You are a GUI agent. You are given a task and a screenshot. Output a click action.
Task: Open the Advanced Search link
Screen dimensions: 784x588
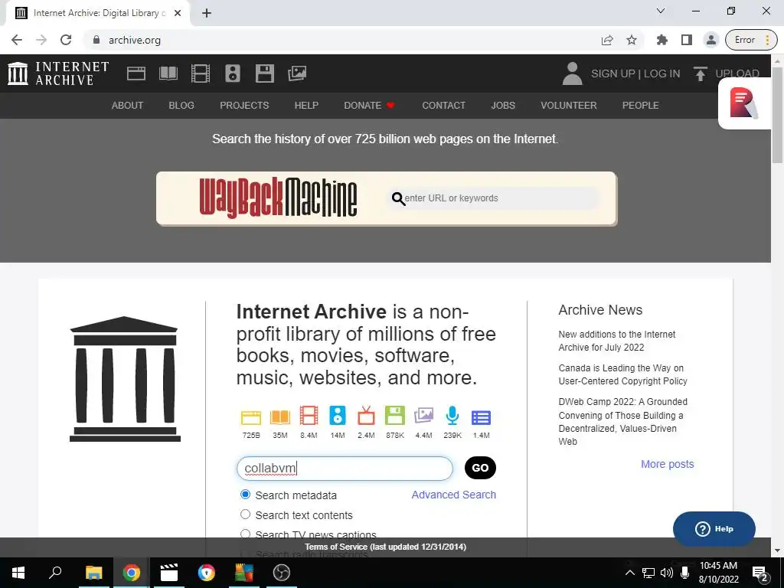(x=453, y=495)
